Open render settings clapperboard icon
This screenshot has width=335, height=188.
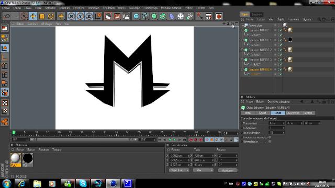(x=126, y=16)
